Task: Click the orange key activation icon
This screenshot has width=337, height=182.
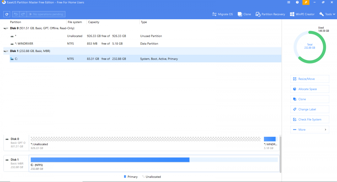Action: point(306,2)
